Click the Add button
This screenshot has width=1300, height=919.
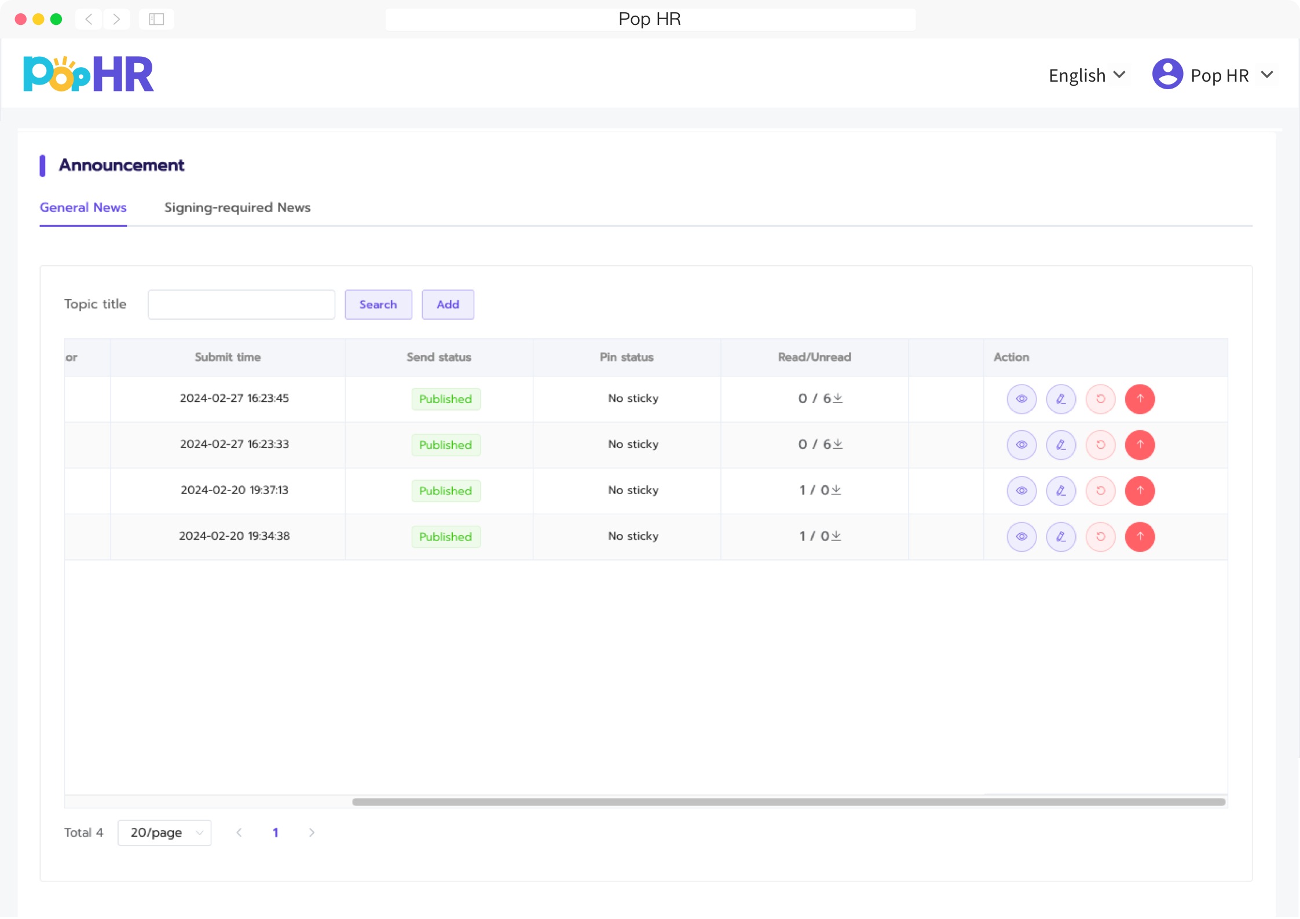point(448,305)
